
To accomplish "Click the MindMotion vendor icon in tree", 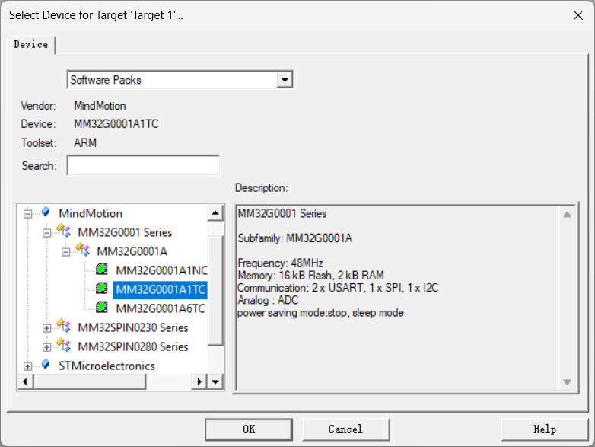I will click(46, 213).
